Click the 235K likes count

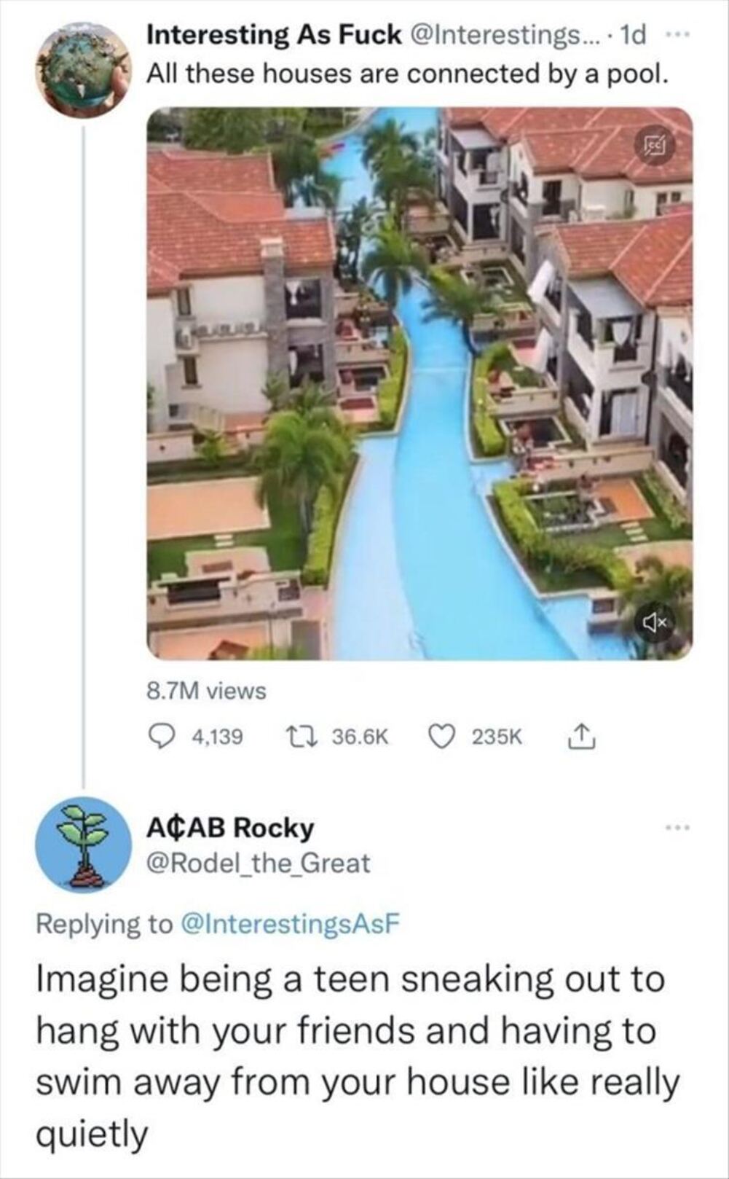497,737
